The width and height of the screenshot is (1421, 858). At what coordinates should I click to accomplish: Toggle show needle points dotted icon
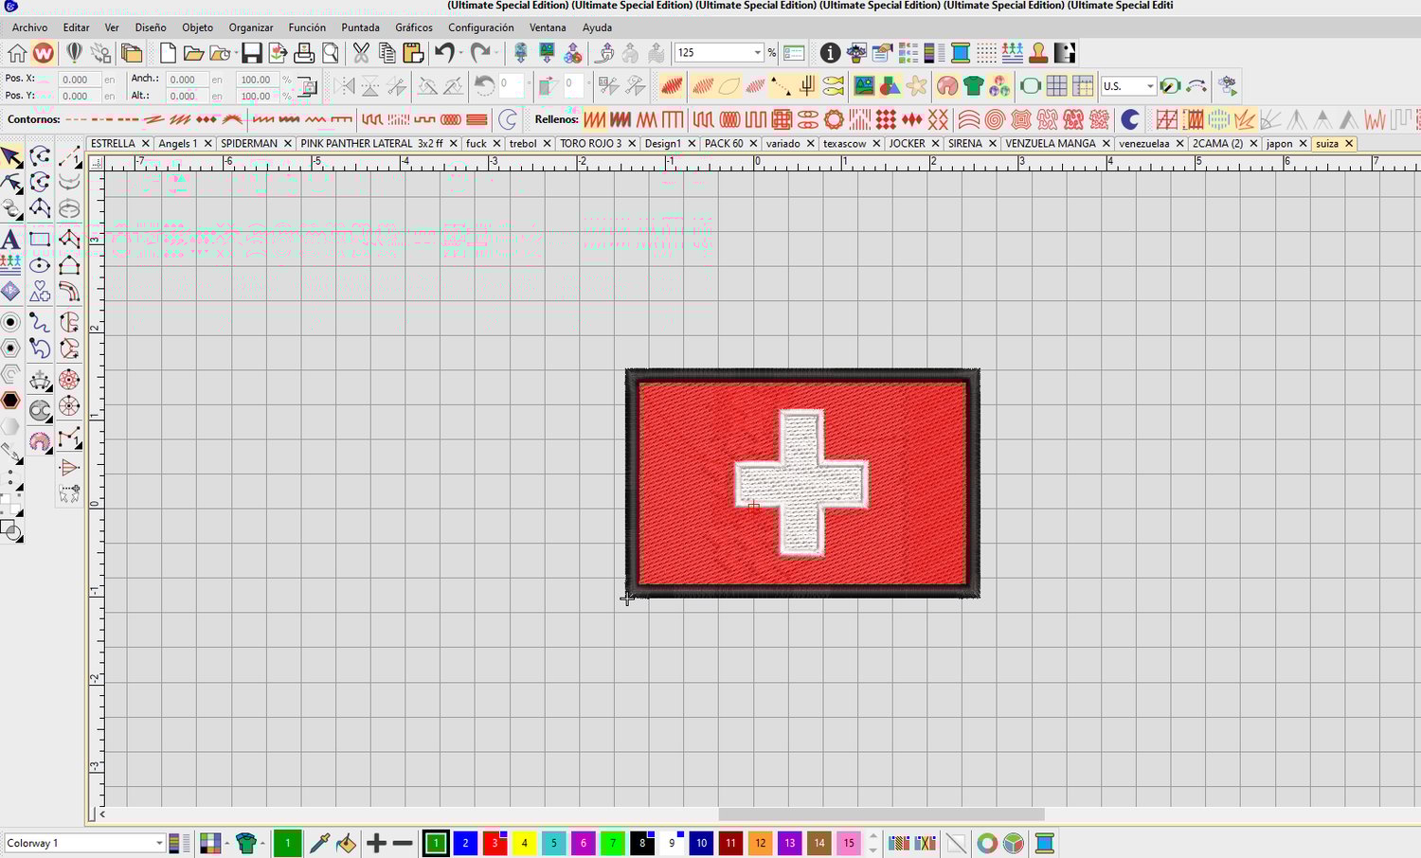click(x=781, y=86)
